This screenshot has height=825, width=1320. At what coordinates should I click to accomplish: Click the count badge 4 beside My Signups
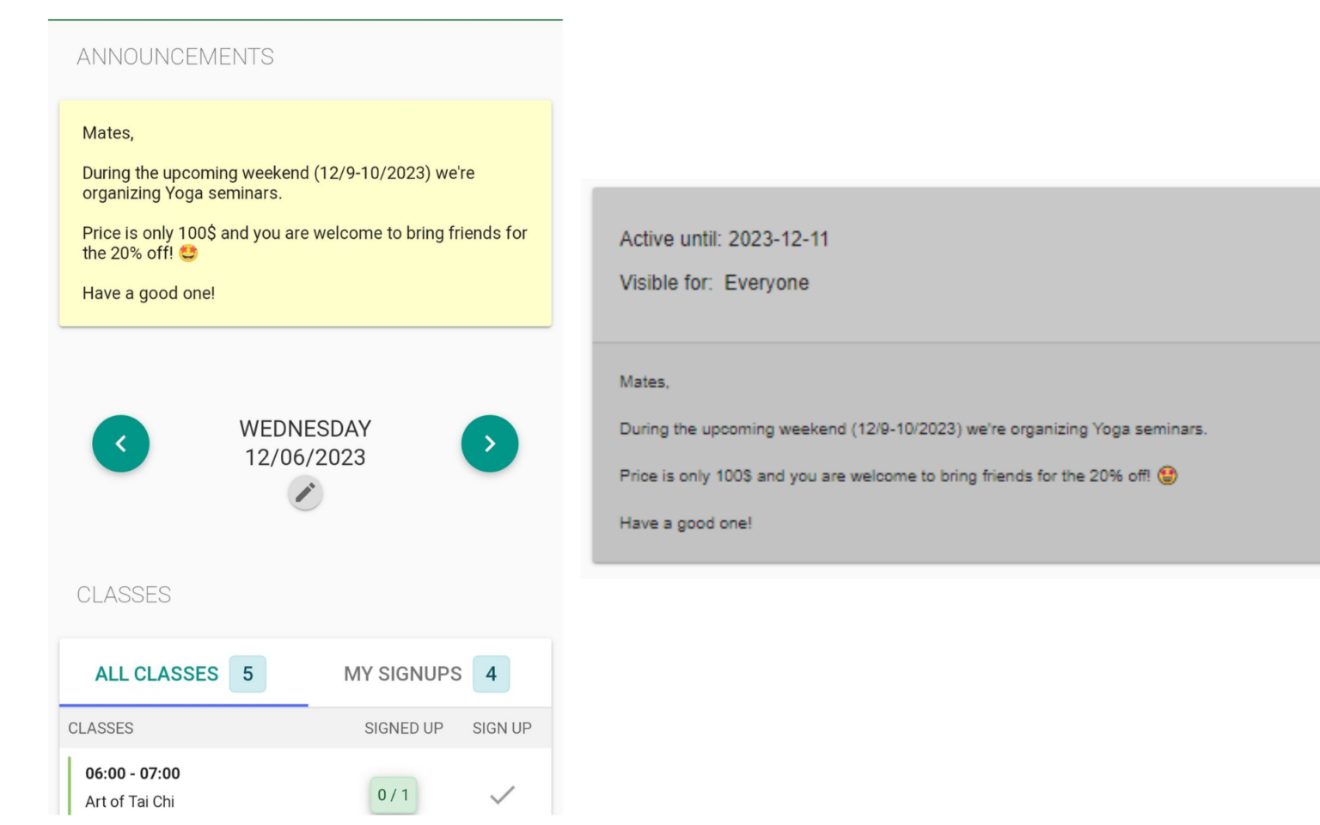click(x=491, y=674)
